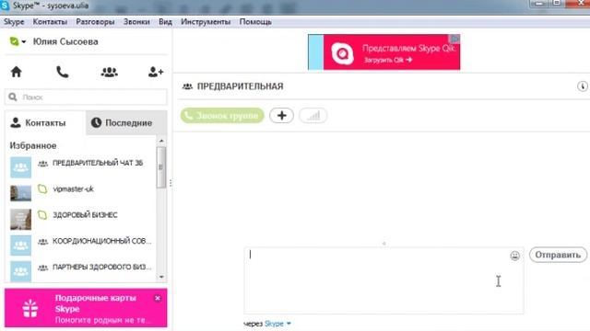Screen dimensions: 590x331
Task: Click the Избранное section header
Action: 33,145
